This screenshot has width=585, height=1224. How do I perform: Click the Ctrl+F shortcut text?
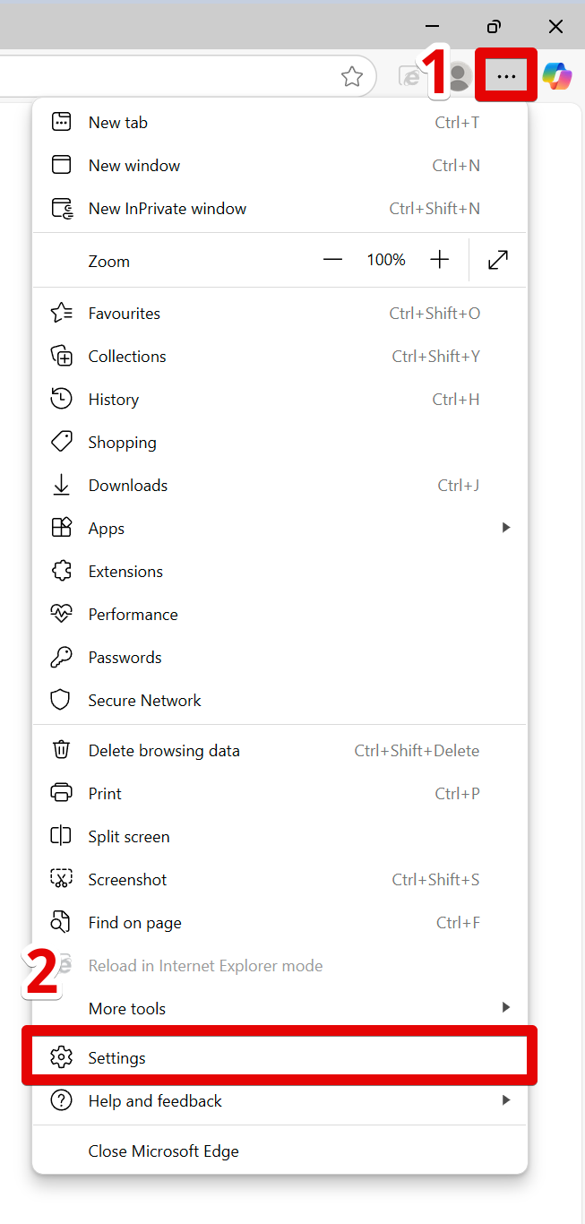click(x=458, y=922)
